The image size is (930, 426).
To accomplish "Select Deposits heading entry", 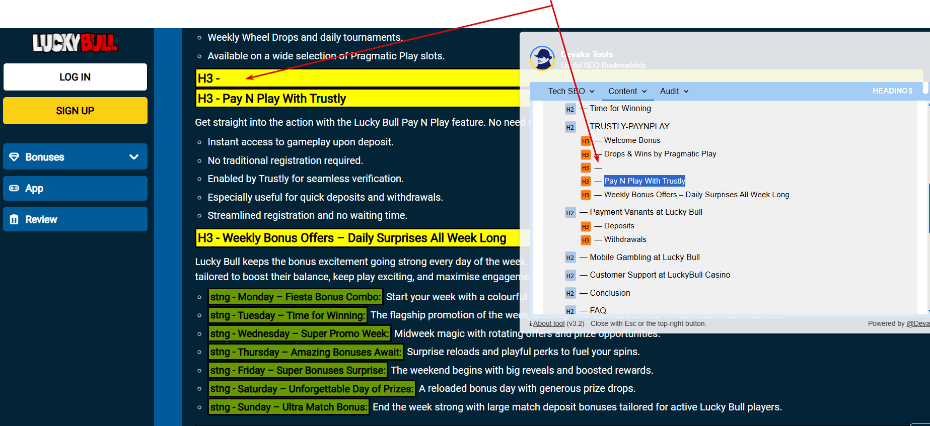I will 619,226.
